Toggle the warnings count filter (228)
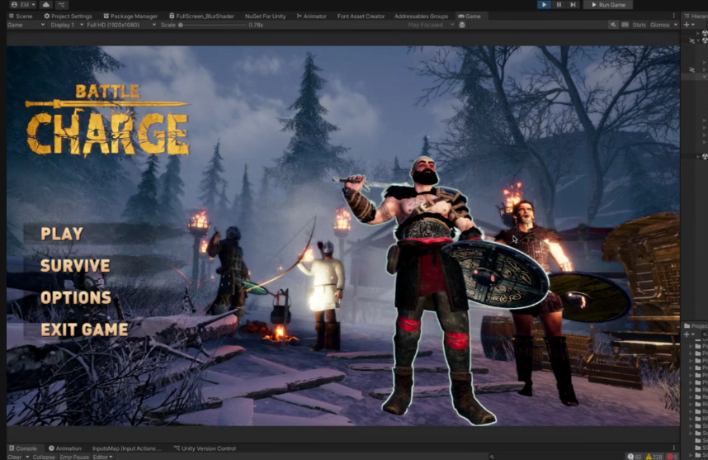 click(x=654, y=457)
